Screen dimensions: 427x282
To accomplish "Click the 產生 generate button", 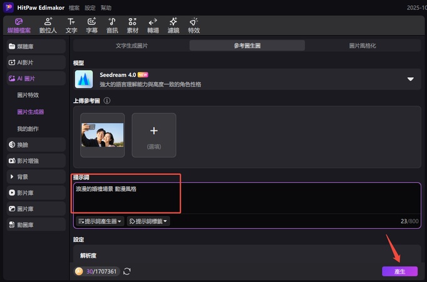I will pos(399,271).
